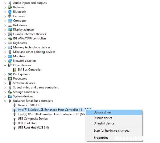Viewport: 160px width, 143px height.
Task: Click the Bluetooth category icon
Action: click(10, 12)
